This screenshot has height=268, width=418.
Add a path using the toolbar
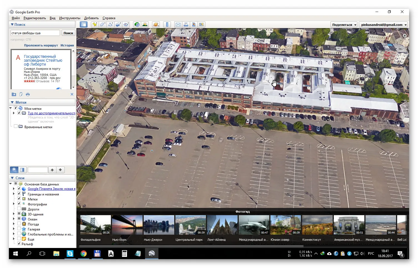(110, 24)
